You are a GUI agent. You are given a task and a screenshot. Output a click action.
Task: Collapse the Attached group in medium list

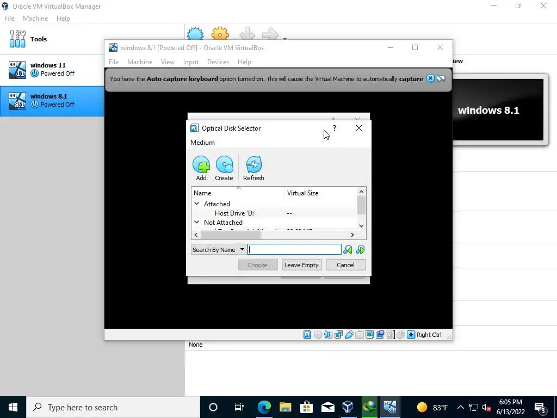[196, 204]
